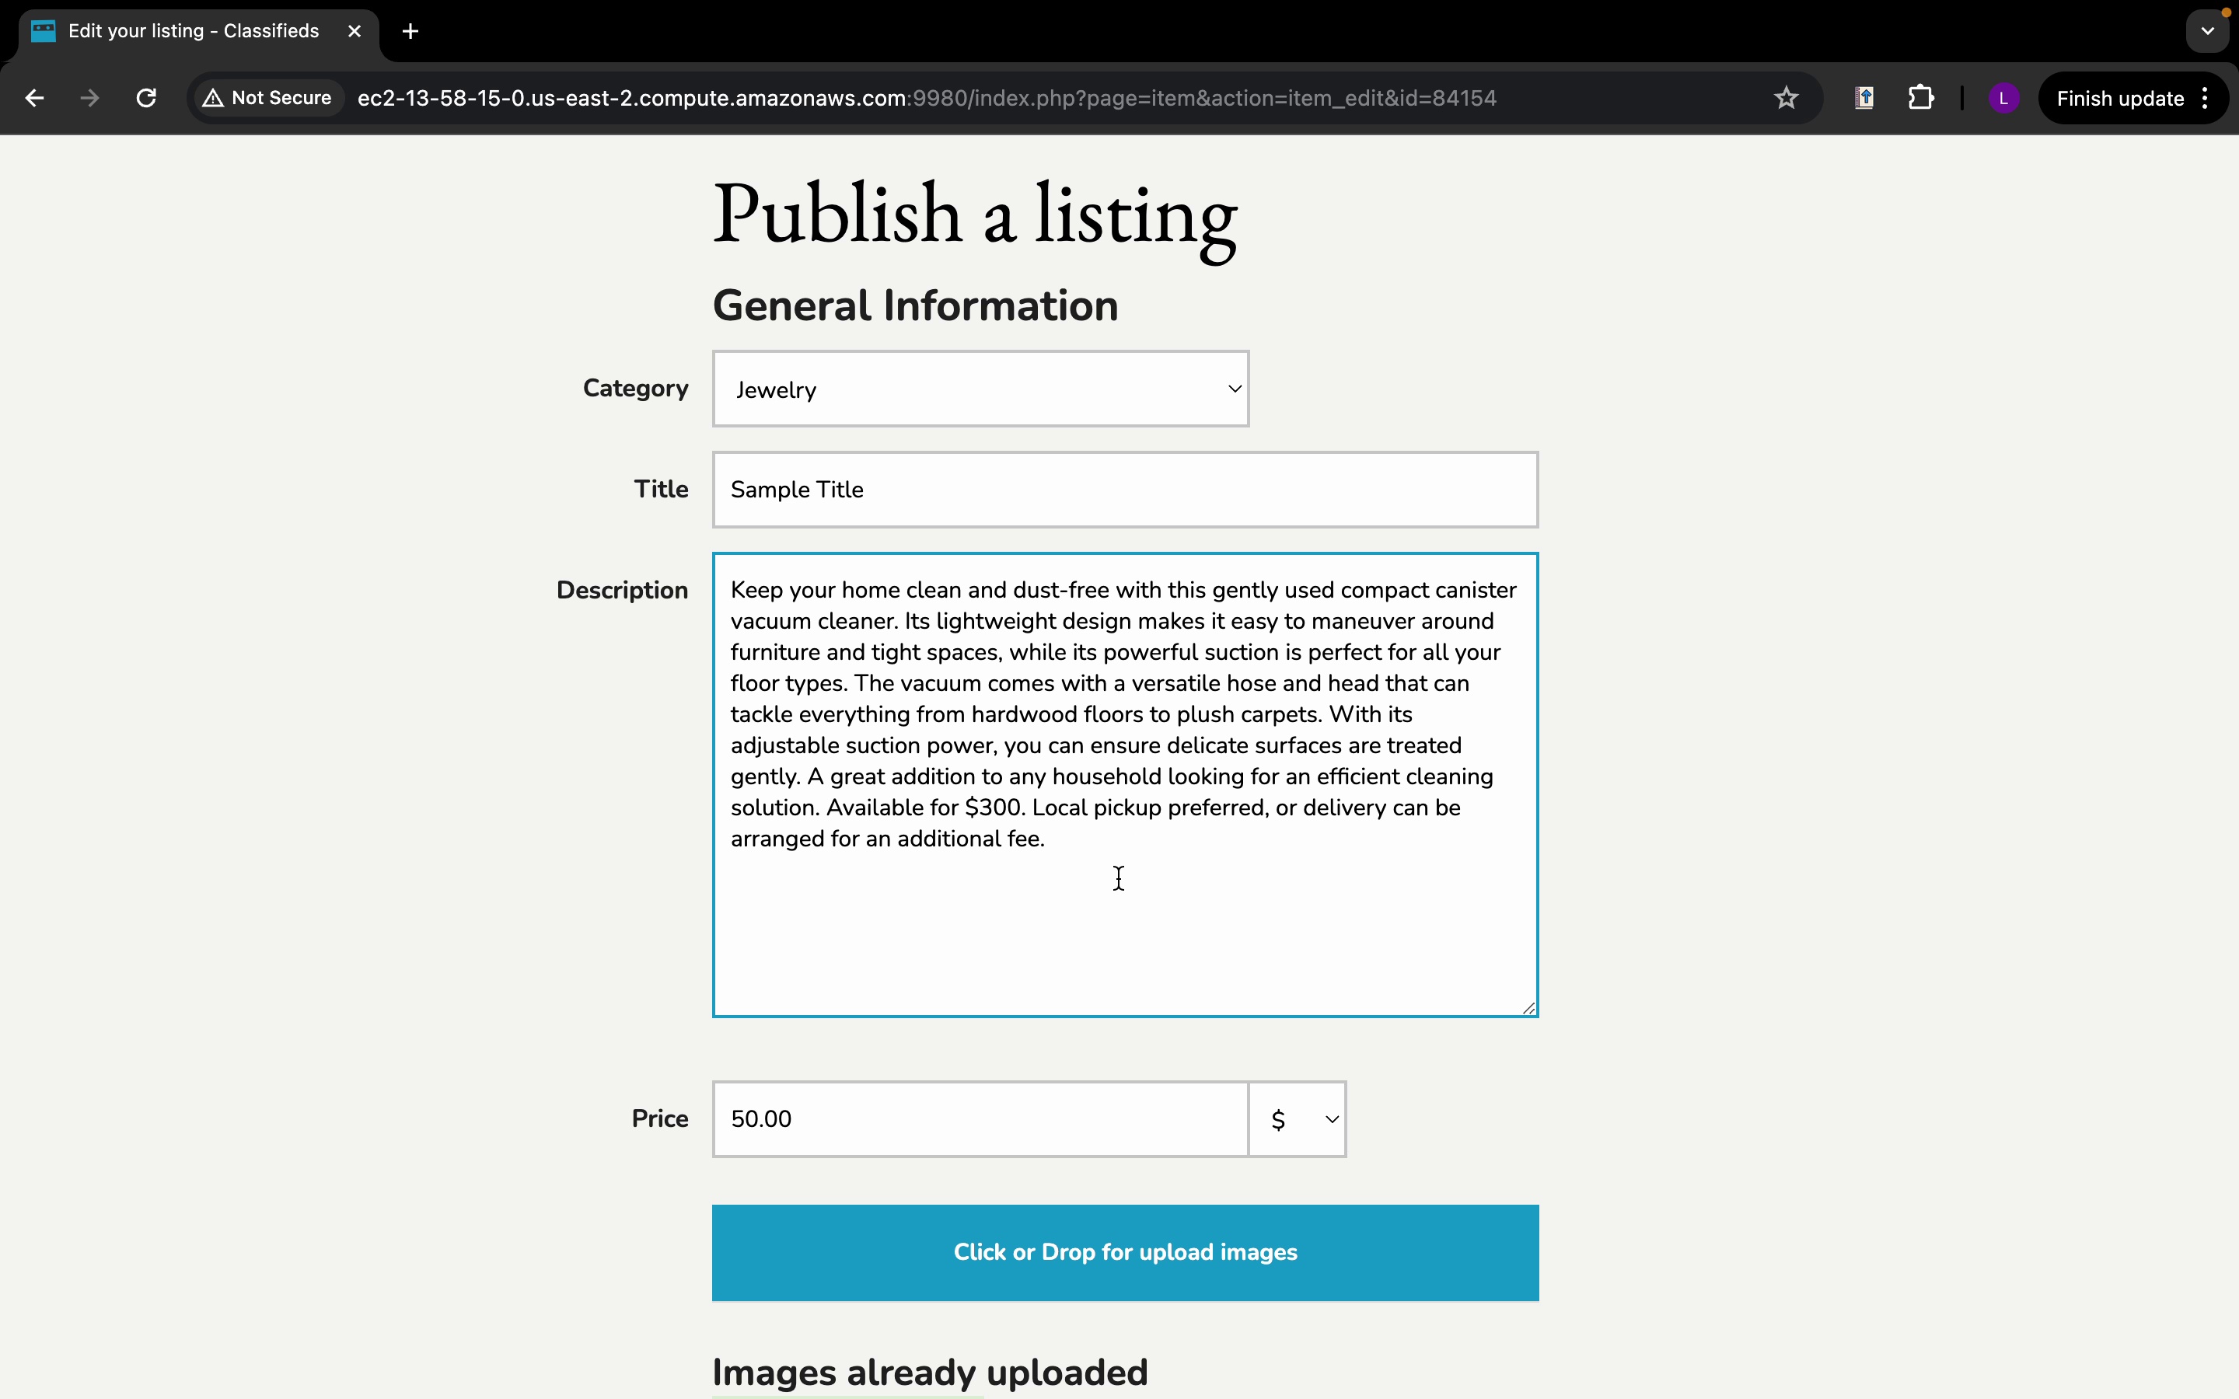The width and height of the screenshot is (2239, 1399).
Task: Expand the tab search dropdown arrow
Action: click(x=2208, y=31)
